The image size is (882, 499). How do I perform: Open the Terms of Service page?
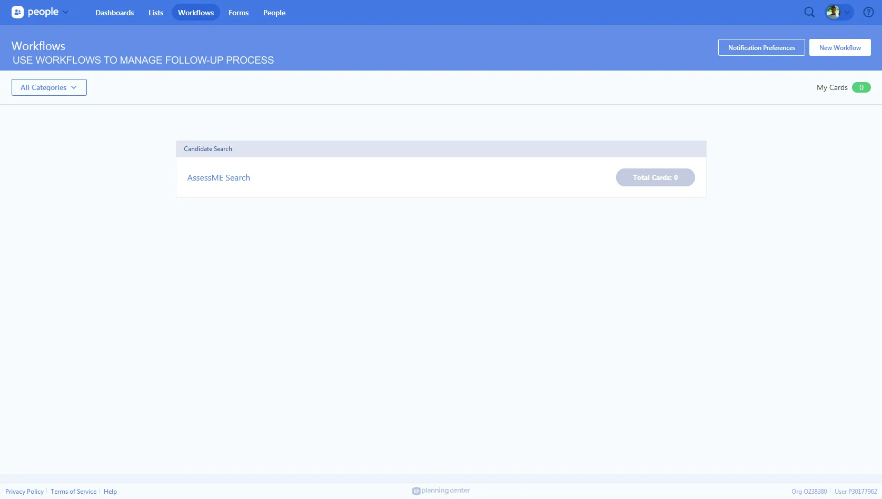click(x=73, y=491)
